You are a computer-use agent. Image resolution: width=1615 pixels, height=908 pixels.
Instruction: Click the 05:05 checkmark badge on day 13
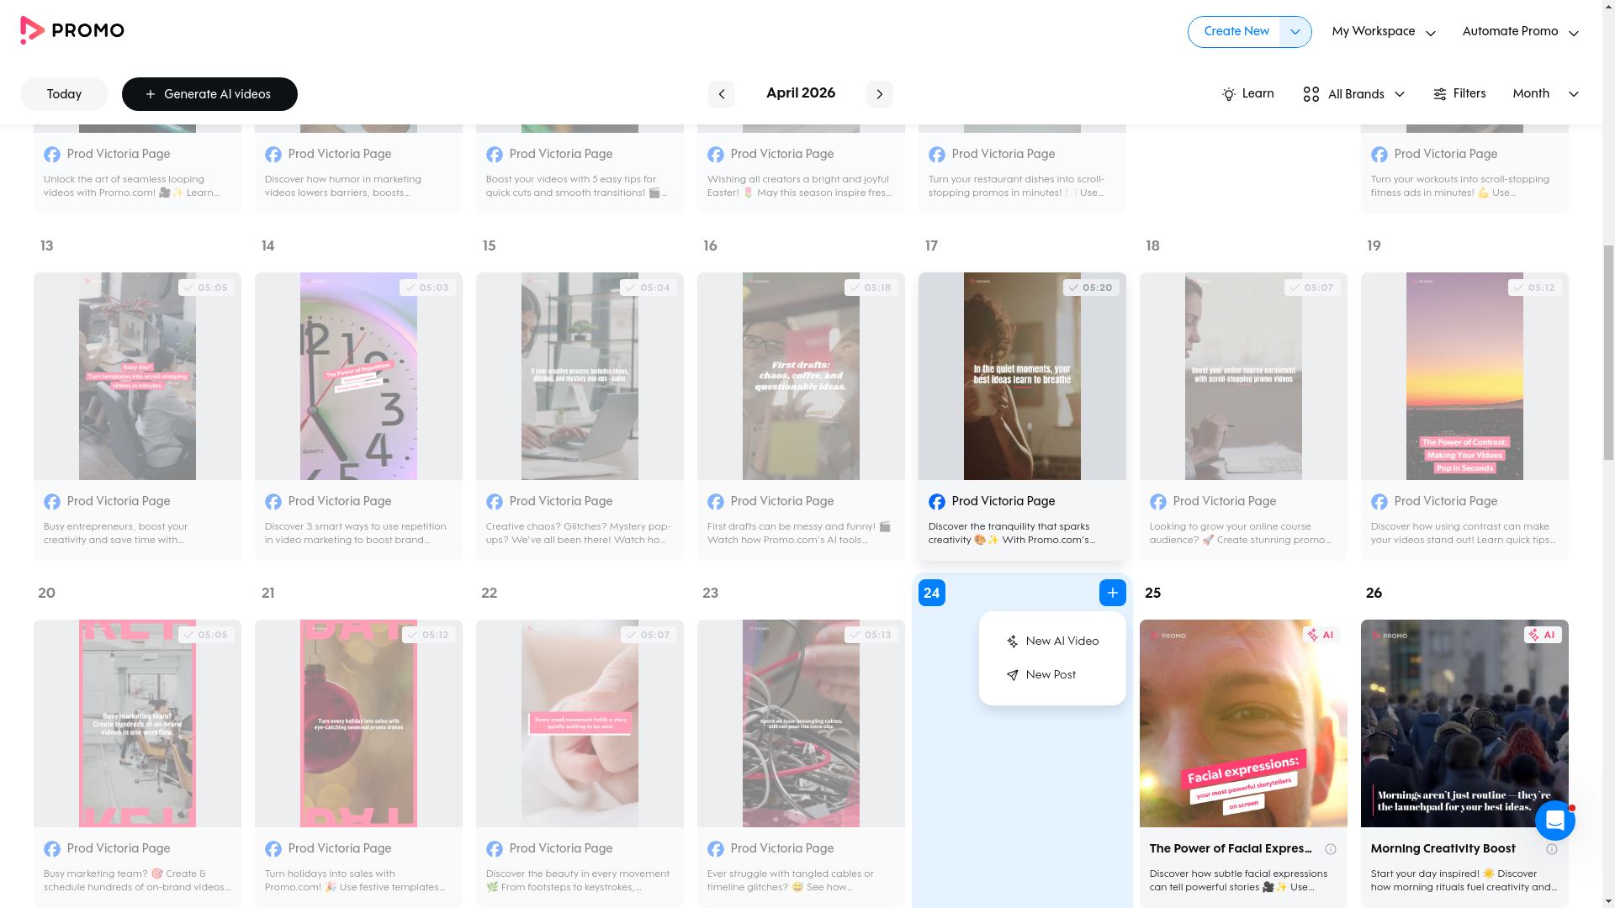pyautogui.click(x=206, y=288)
